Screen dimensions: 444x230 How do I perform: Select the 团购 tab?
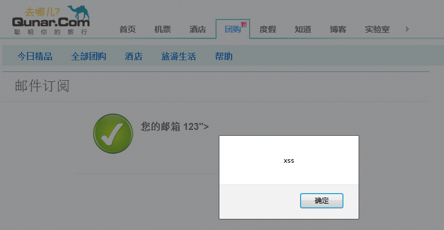pos(233,29)
